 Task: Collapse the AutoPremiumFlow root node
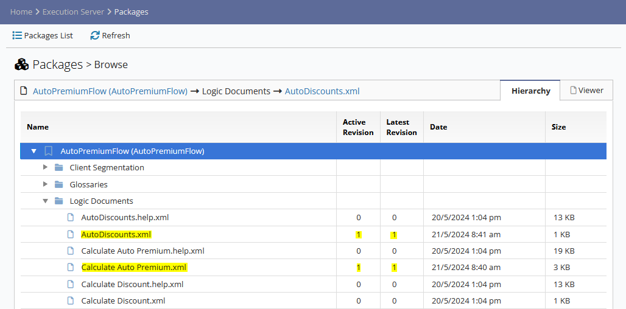tap(33, 151)
